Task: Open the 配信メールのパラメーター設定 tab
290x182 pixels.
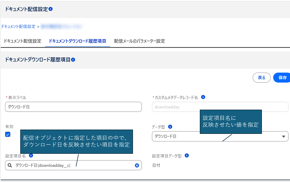Action: pyautogui.click(x=140, y=41)
